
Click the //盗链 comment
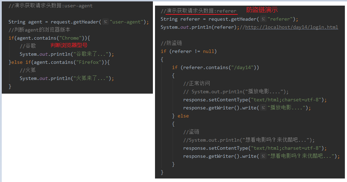191,132
